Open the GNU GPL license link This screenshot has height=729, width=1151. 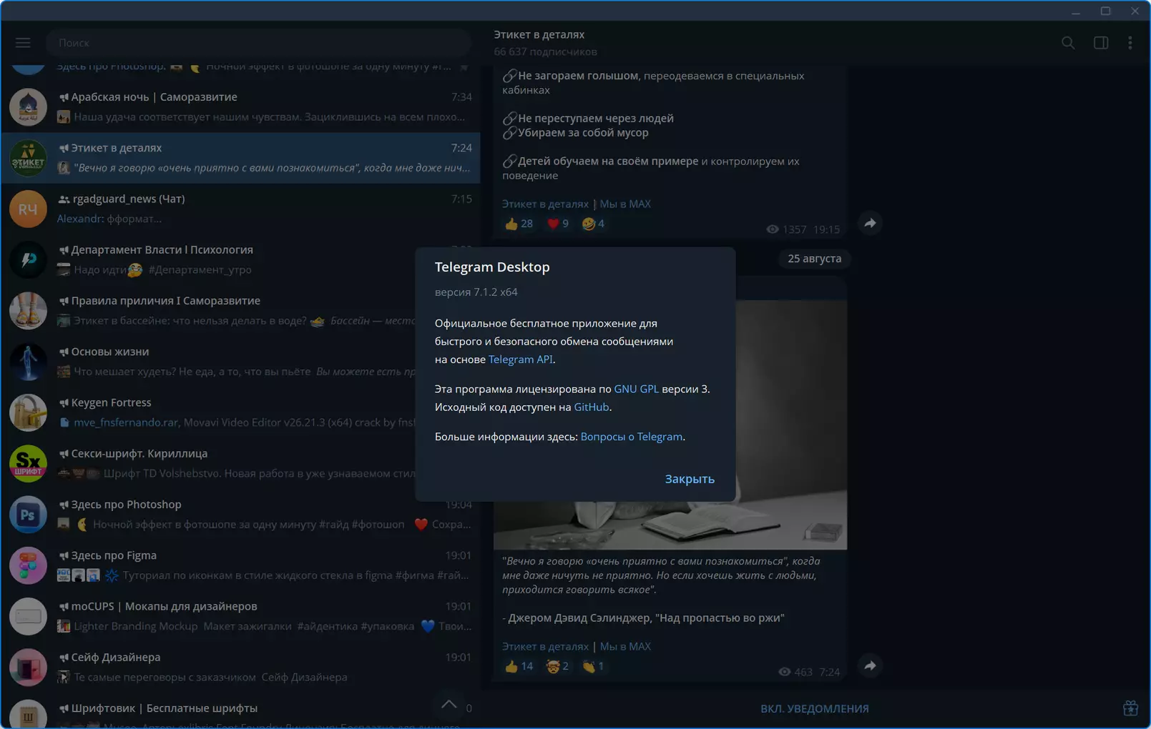[636, 390]
